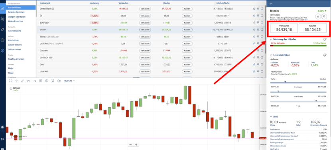Image resolution: width=331 pixels, height=150 pixels.
Task: Favorite Cardano with star
Action: pyautogui.click(x=254, y=51)
